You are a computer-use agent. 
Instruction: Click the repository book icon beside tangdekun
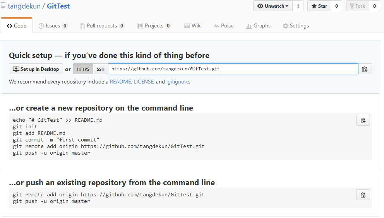(3, 5)
